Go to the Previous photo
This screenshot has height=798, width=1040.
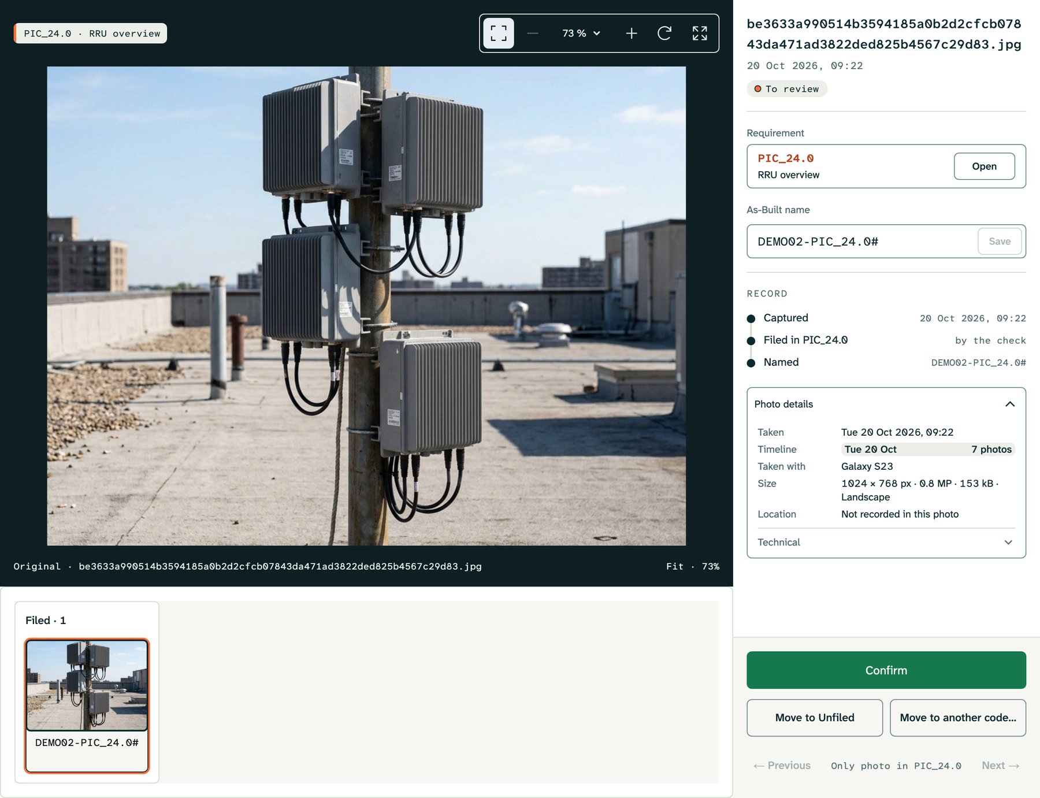pyautogui.click(x=782, y=766)
